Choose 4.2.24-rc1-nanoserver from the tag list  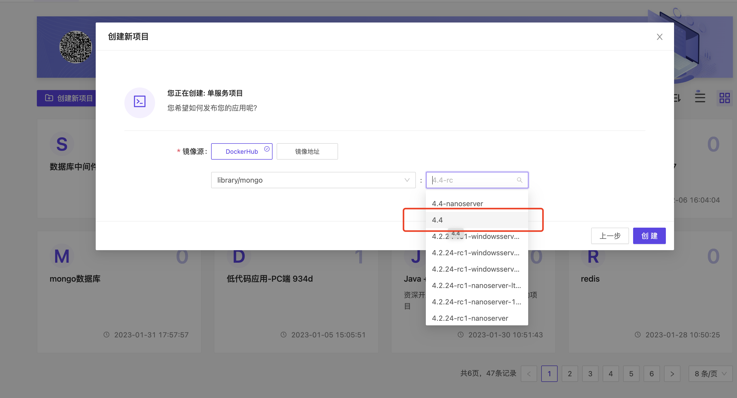point(470,318)
